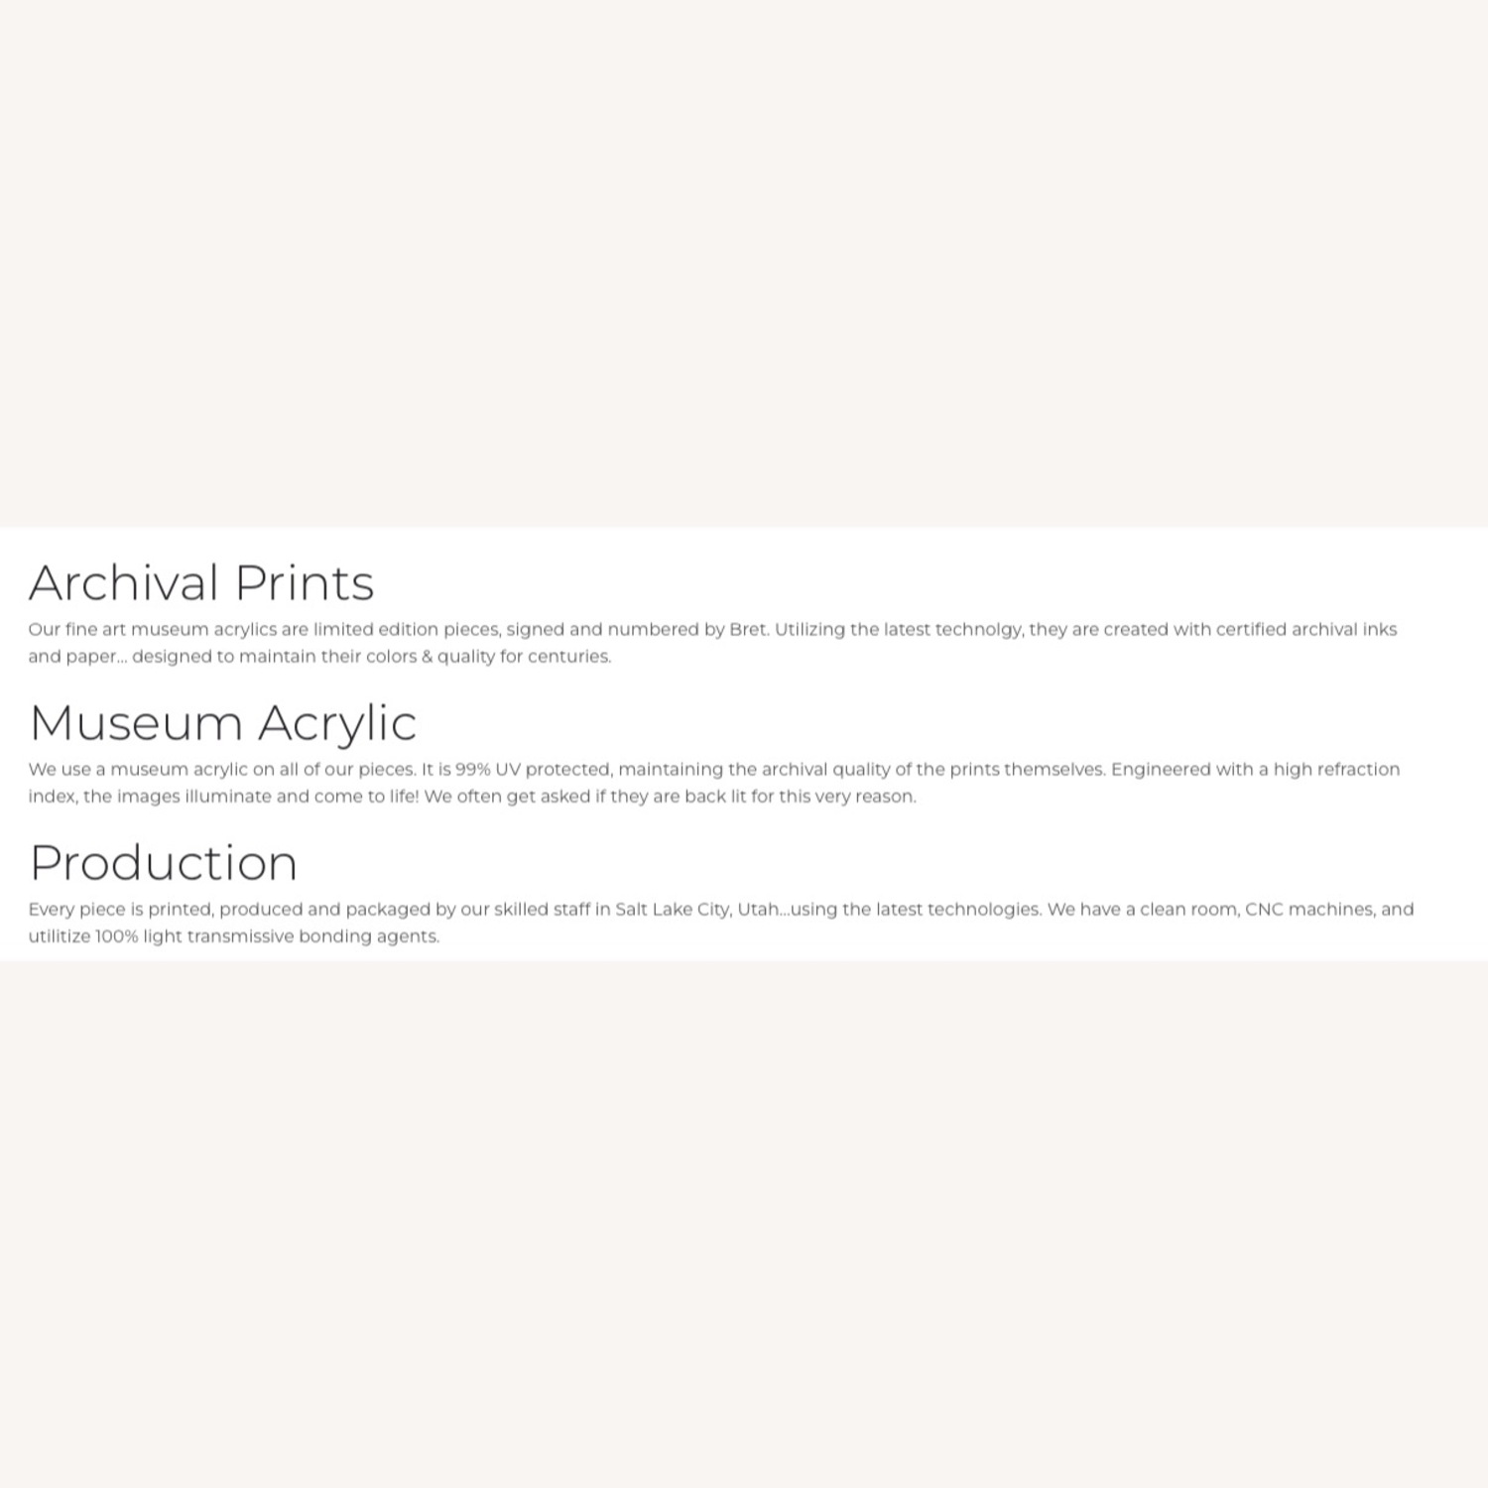Click the word "illuminate"
The width and height of the screenshot is (1488, 1488).
pos(228,797)
